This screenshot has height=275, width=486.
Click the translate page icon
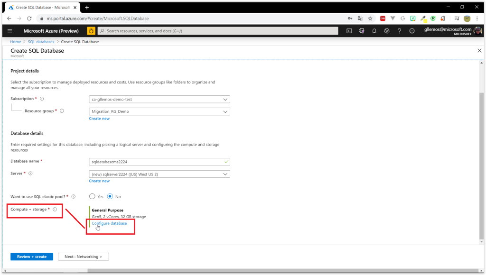[360, 18]
